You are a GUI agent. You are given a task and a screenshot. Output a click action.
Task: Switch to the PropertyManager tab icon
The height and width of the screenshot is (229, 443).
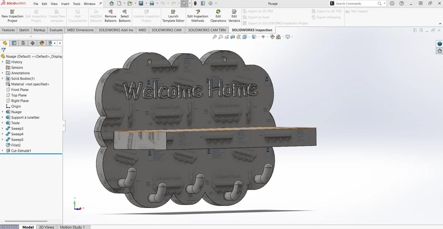(14, 43)
